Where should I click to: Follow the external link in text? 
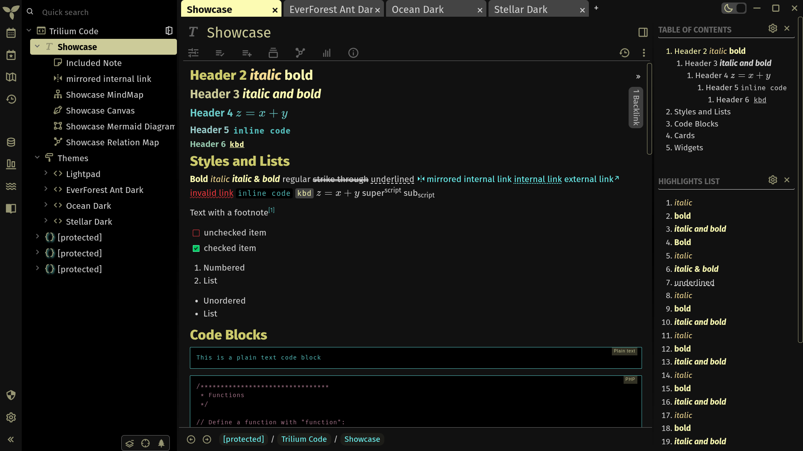[x=591, y=179]
